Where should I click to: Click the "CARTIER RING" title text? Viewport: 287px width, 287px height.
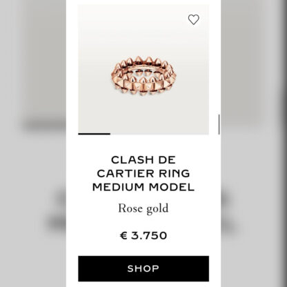(143, 174)
